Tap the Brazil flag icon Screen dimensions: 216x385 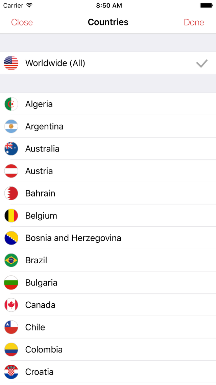[x=11, y=260]
